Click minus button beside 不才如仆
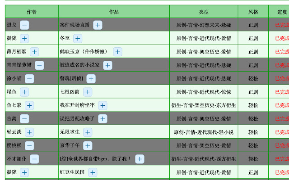This screenshot has width=289, height=180. pyautogui.click(x=34, y=159)
